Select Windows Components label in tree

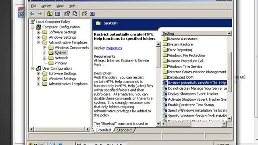tap(72, 48)
